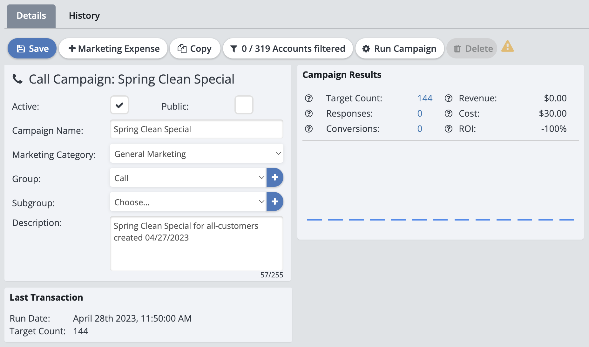
Task: Click help icon next to Conversions
Action: 309,129
